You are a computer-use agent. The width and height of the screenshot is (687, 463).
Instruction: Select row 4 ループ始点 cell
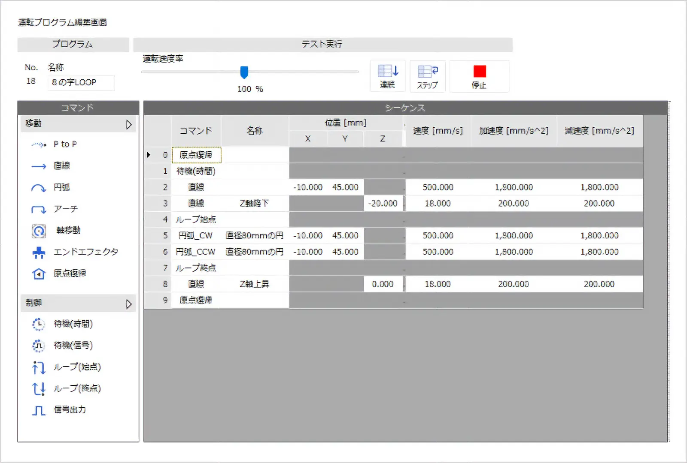(x=196, y=219)
